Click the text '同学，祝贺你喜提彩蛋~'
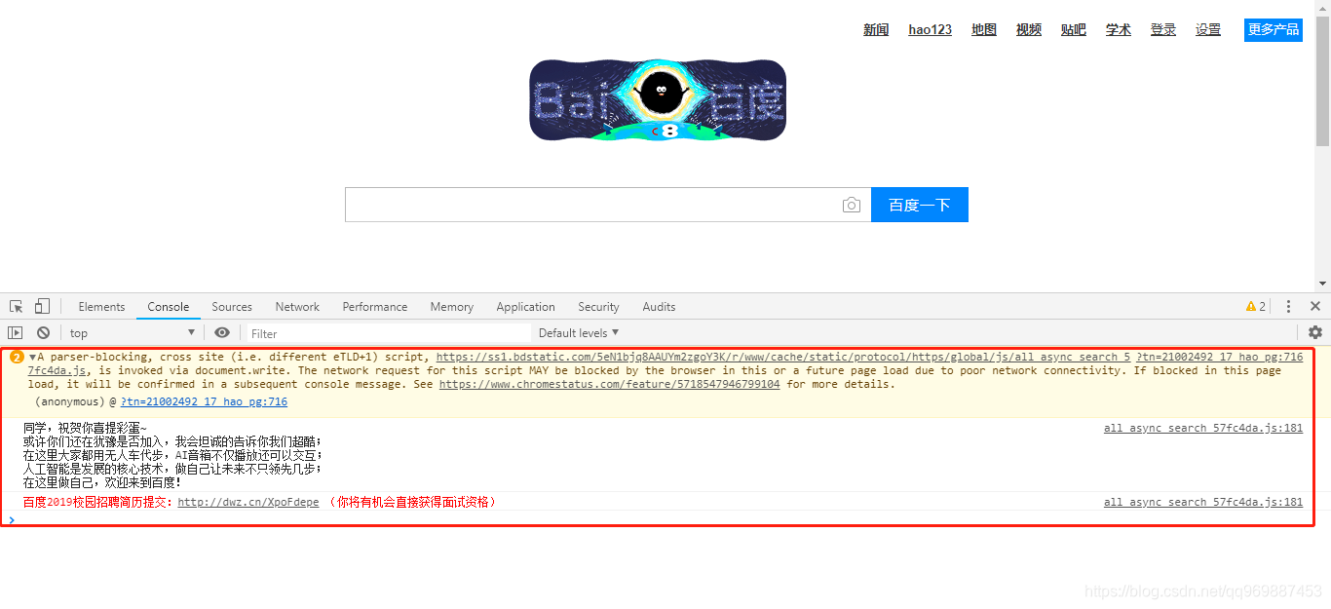1331x609 pixels. coord(86,428)
